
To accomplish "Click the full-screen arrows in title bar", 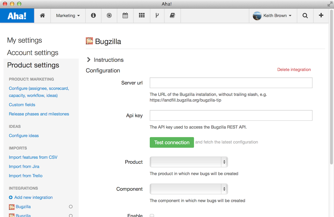I will click(330, 4).
